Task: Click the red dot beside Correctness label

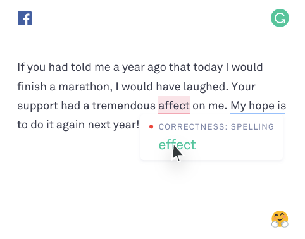Action: (151, 126)
